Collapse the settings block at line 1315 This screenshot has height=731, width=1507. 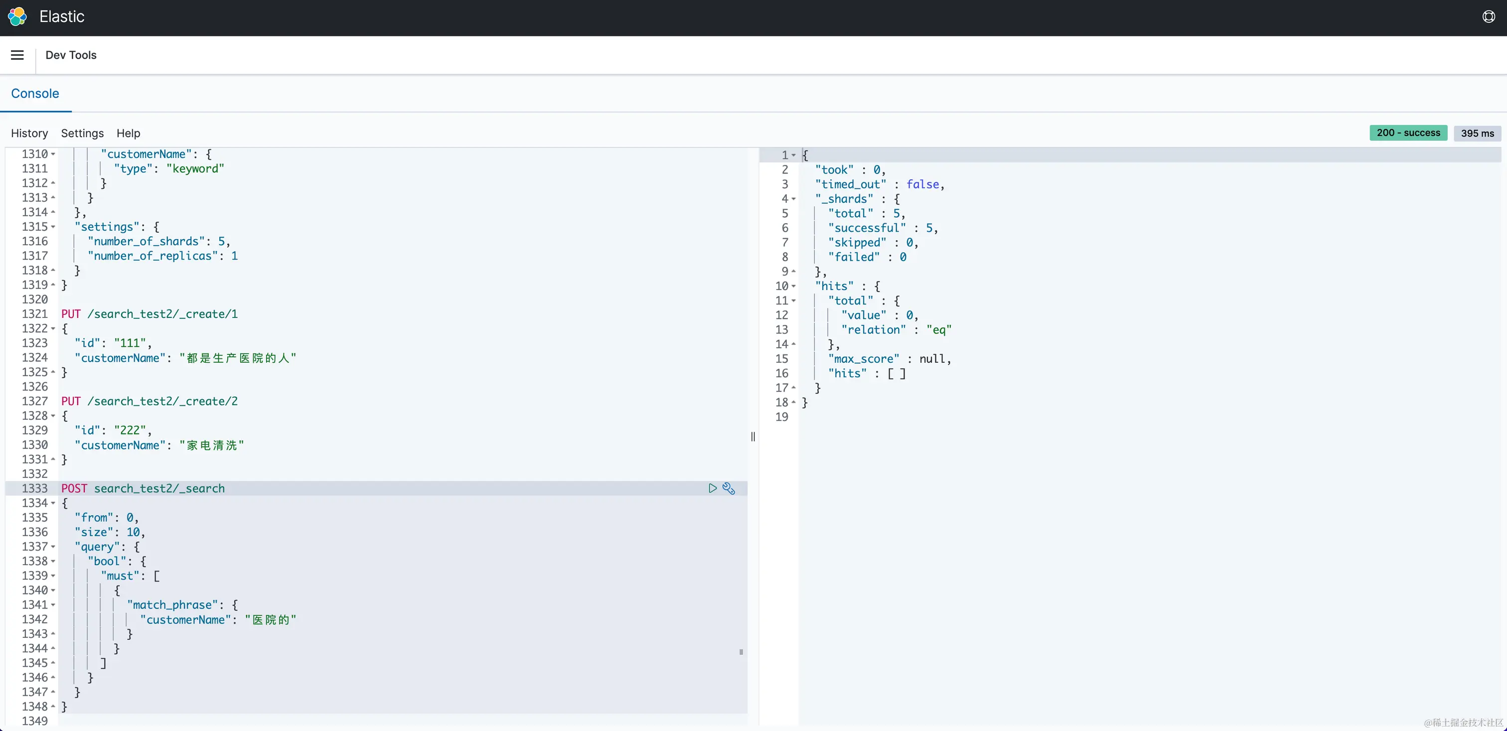[53, 227]
